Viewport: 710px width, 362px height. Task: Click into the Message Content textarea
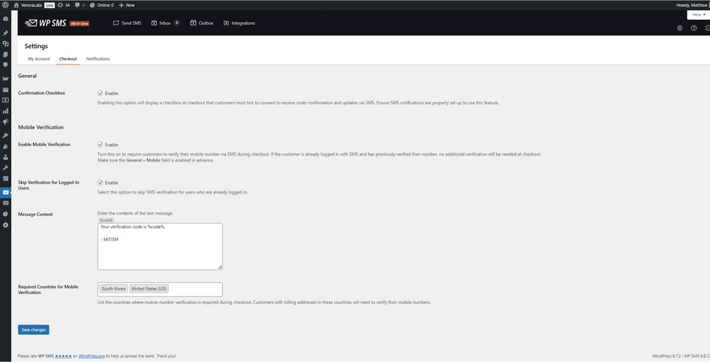(x=160, y=246)
